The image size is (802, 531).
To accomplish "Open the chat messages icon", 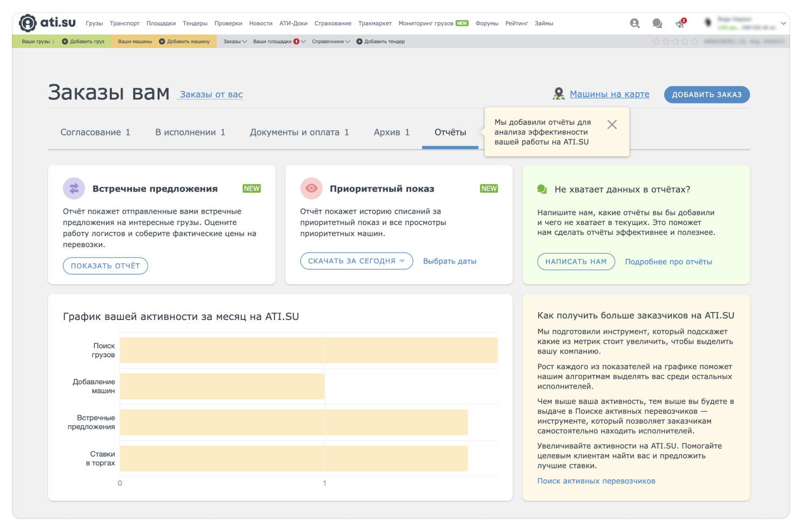I will tap(657, 23).
